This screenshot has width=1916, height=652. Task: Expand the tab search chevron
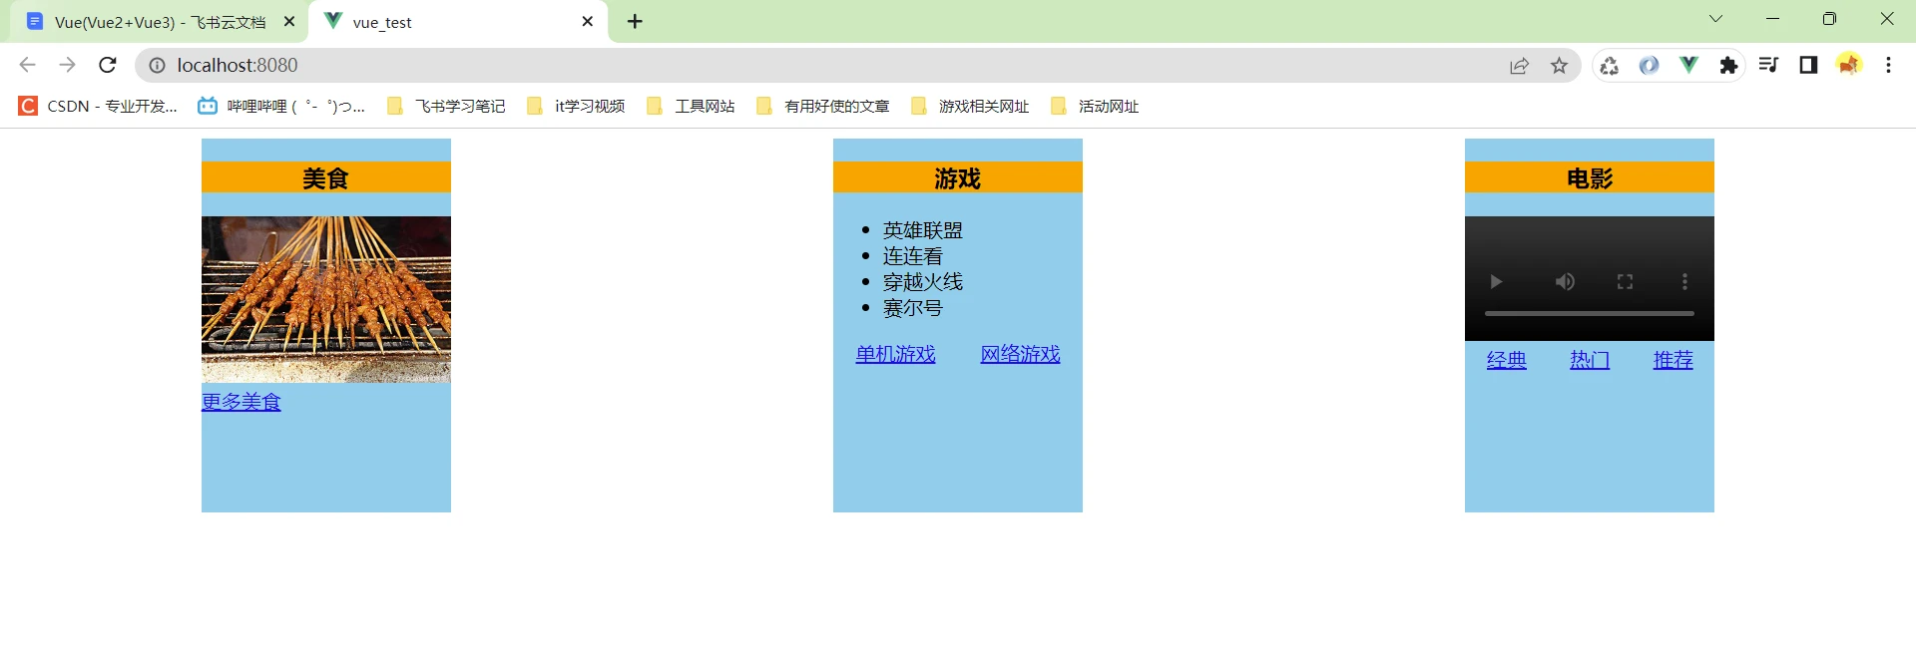tap(1715, 19)
